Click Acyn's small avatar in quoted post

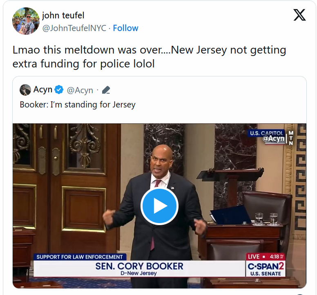point(25,90)
